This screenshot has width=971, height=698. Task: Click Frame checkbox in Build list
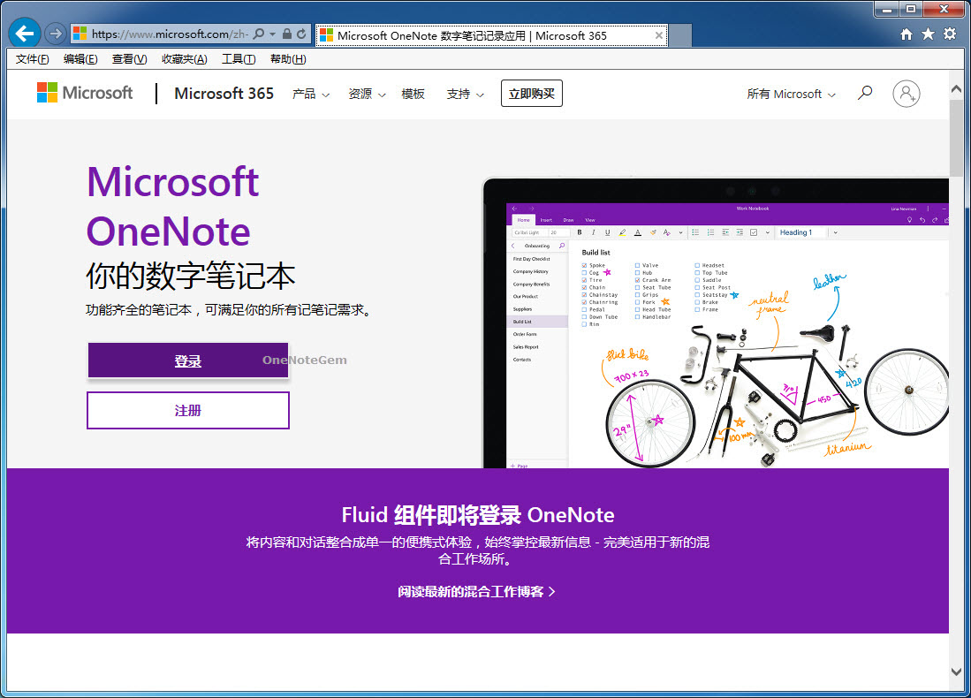(697, 309)
